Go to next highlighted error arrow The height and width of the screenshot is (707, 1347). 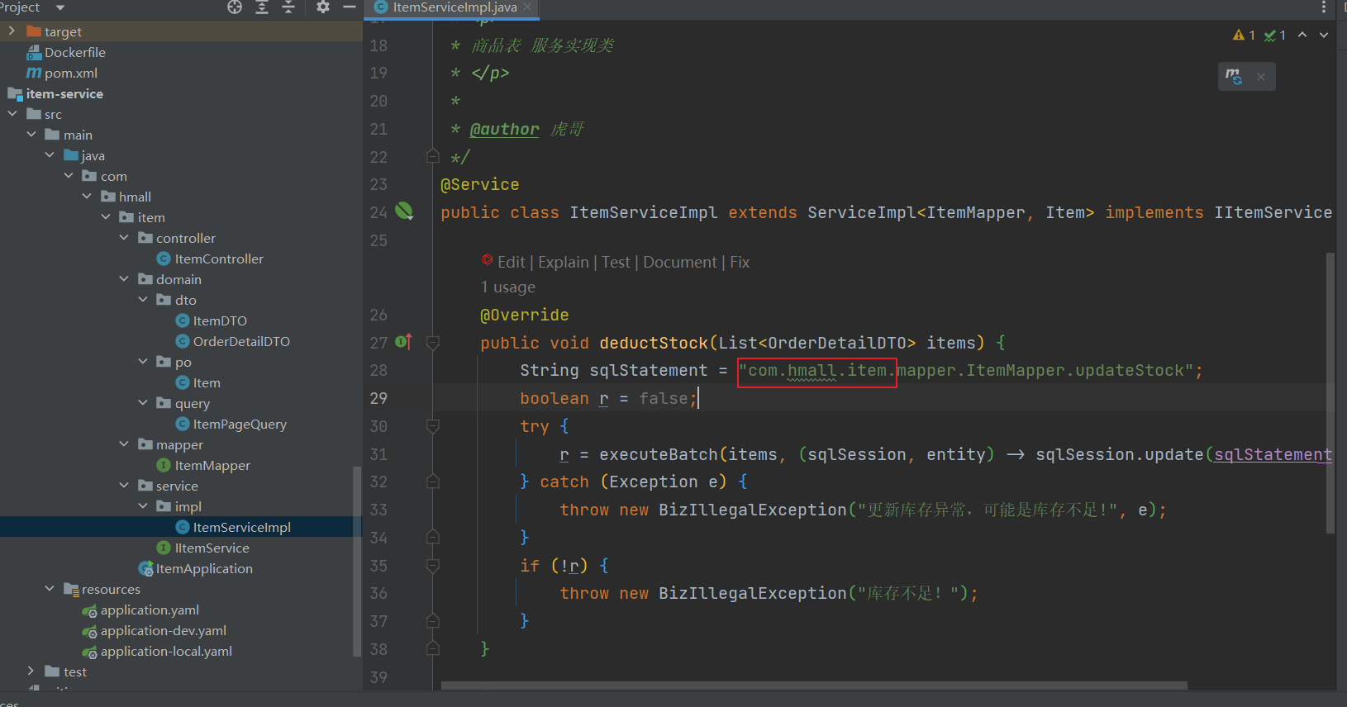pos(1324,35)
